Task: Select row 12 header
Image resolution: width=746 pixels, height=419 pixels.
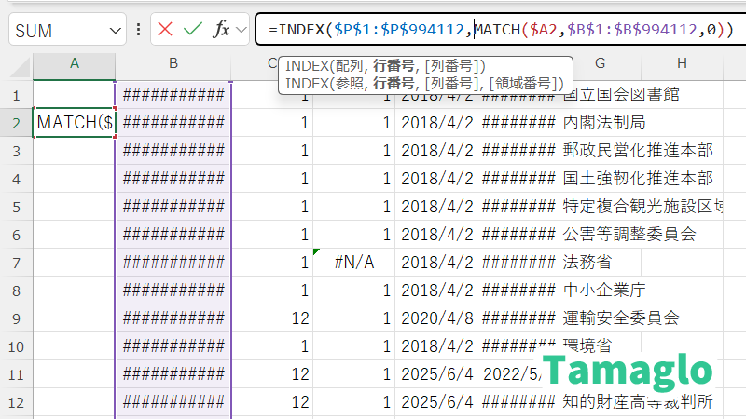Action: pyautogui.click(x=16, y=402)
